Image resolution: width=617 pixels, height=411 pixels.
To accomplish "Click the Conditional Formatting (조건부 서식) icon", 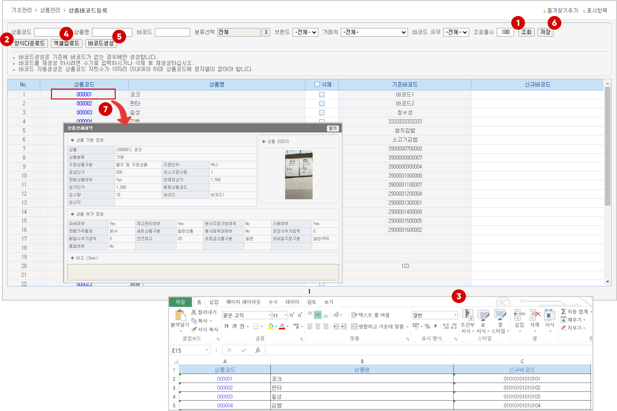I will click(467, 315).
